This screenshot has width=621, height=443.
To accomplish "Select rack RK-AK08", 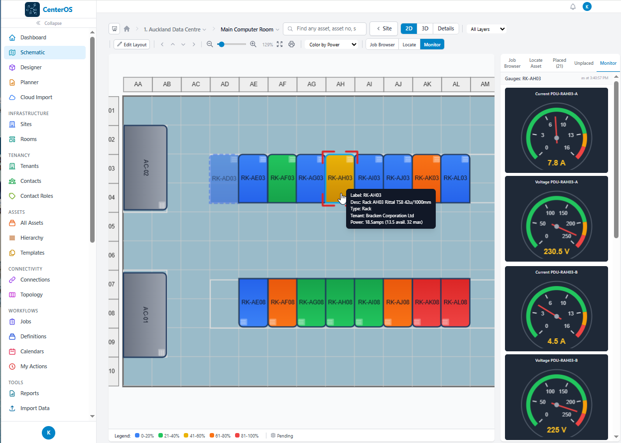I will [x=427, y=302].
